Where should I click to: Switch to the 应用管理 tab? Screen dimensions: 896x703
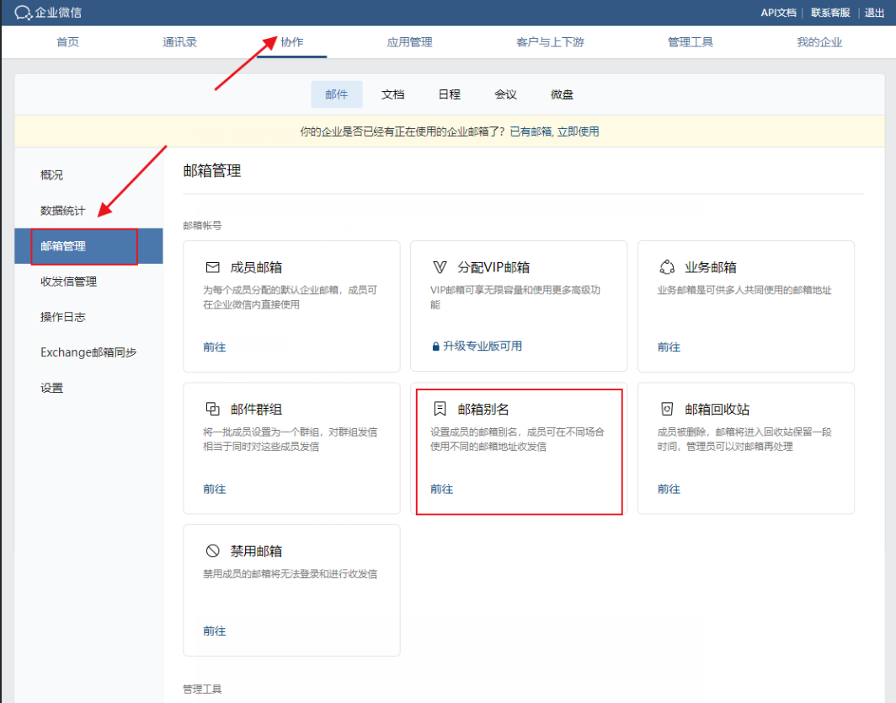click(409, 42)
